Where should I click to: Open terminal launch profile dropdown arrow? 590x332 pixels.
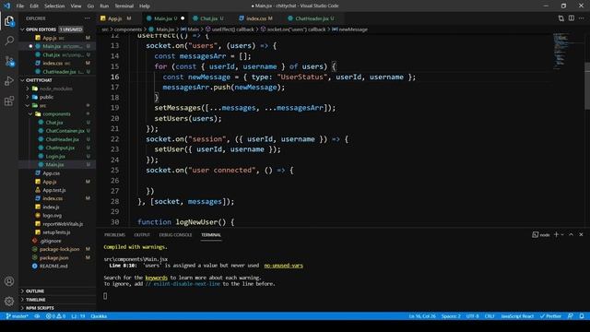562,234
